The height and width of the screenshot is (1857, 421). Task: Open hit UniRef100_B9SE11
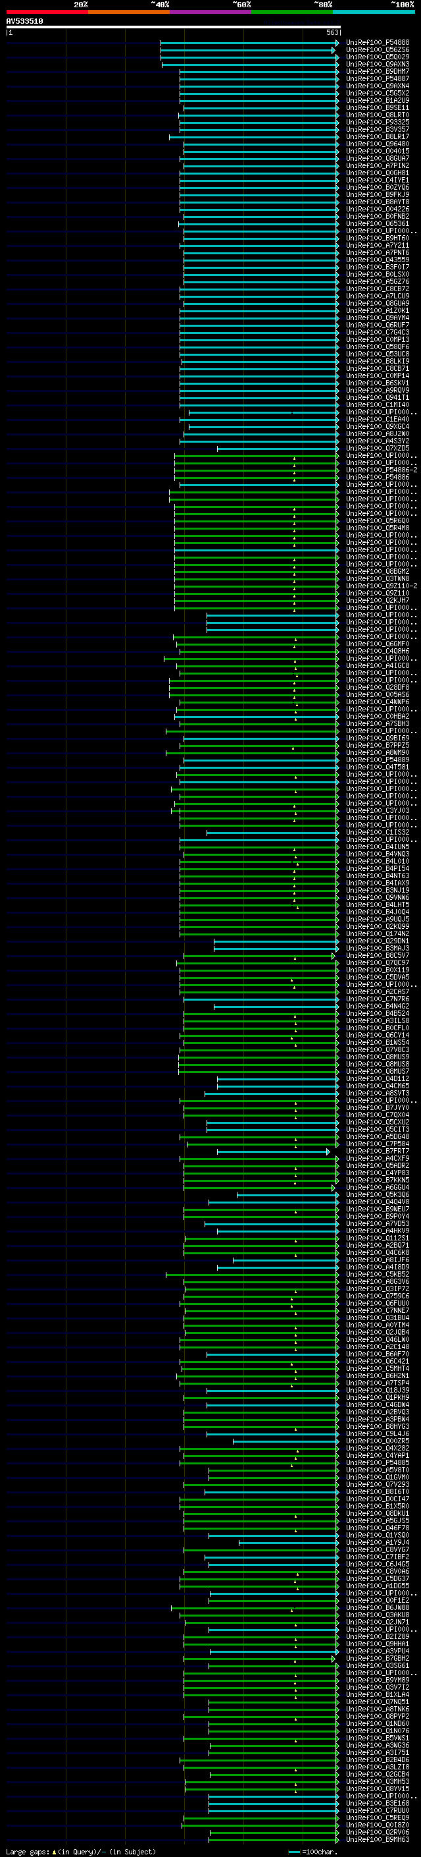(x=378, y=107)
